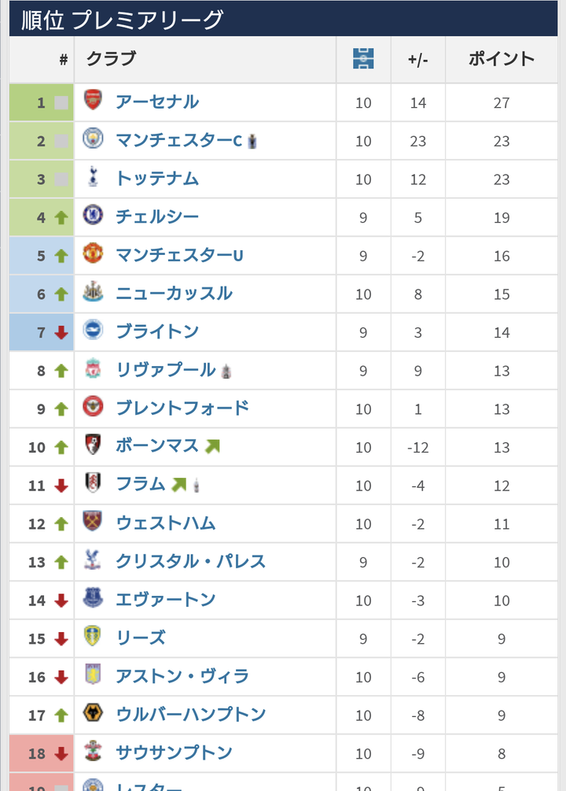
Task: Click the green rank 1 position cell
Action: pos(41,102)
